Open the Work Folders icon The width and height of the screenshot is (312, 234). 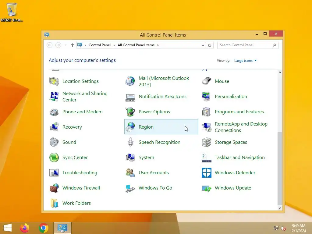point(54,203)
